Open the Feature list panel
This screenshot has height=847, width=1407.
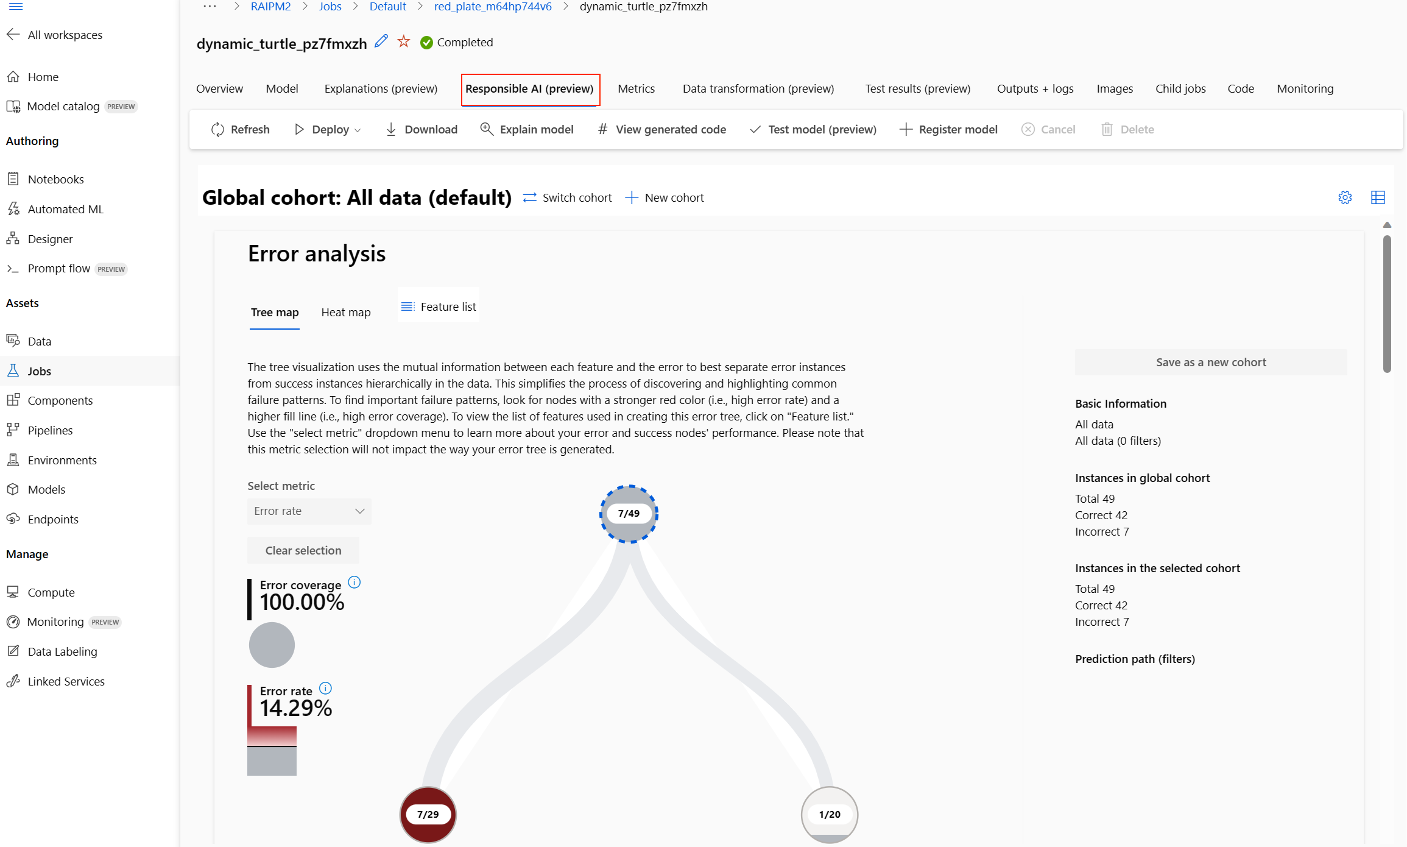[439, 307]
